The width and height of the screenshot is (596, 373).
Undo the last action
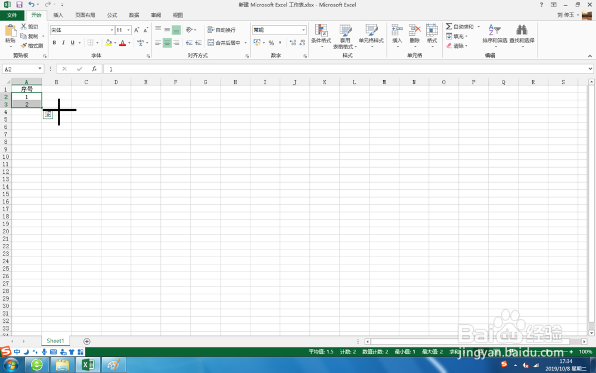pos(32,5)
